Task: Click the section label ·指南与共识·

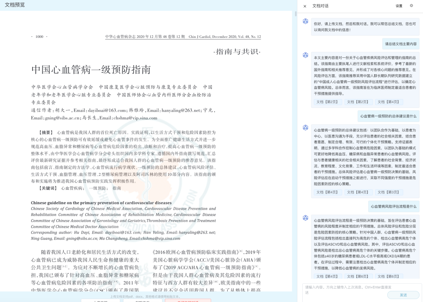Action: pos(237,52)
